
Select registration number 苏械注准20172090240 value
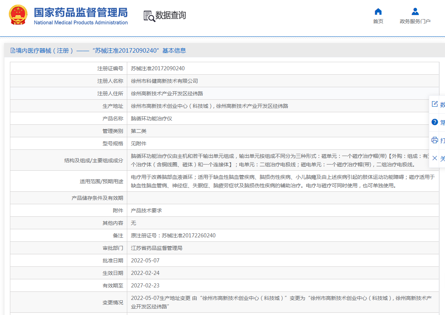[x=158, y=68]
